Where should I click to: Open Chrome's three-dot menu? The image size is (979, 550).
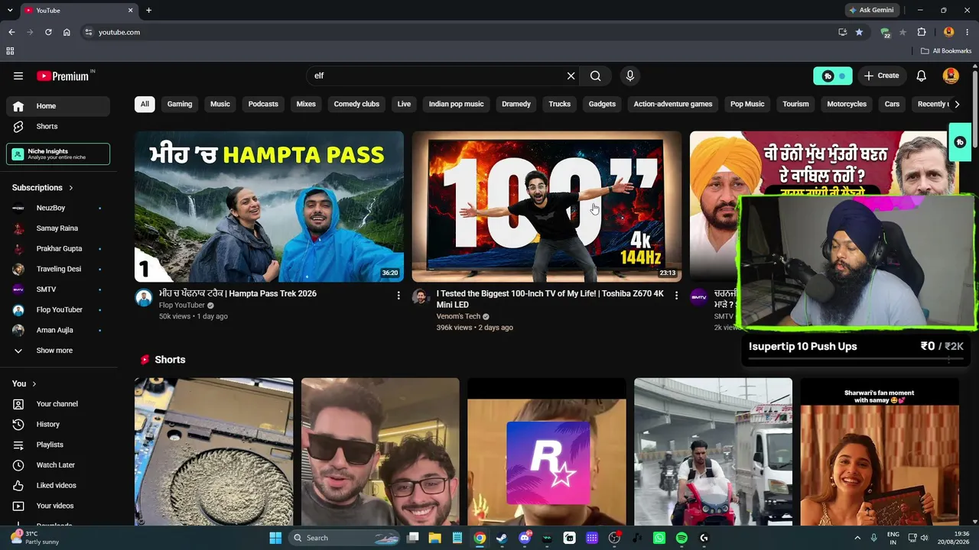pyautogui.click(x=968, y=32)
